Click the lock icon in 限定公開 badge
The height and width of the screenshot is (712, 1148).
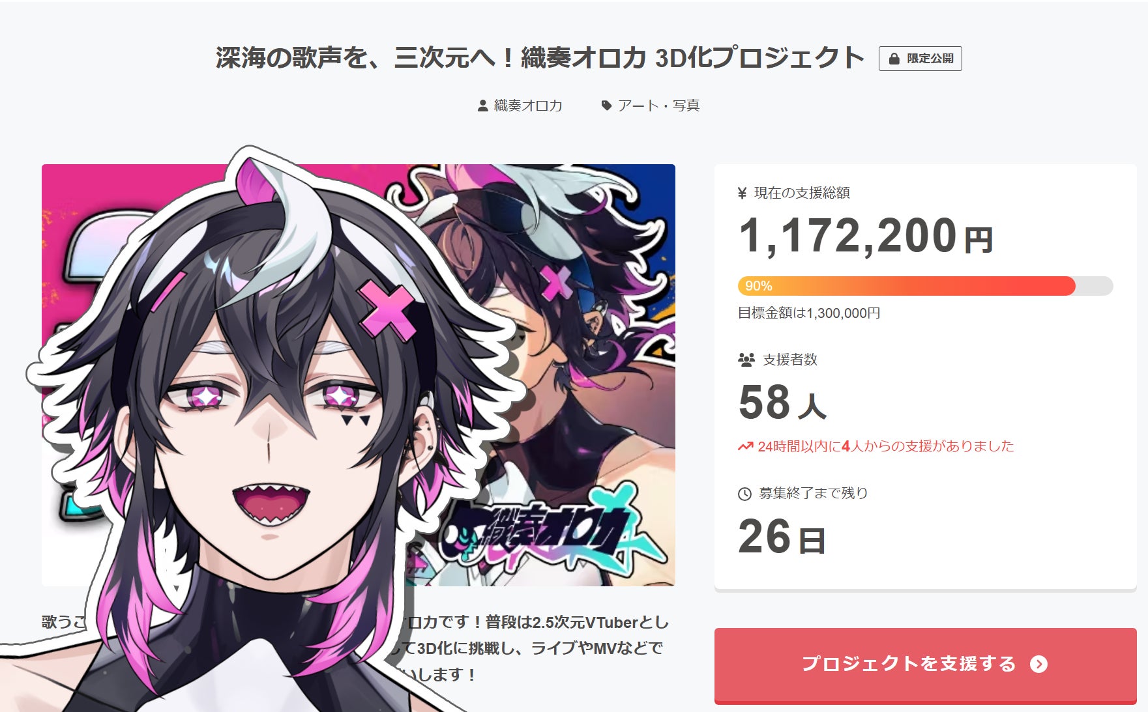[x=894, y=59]
